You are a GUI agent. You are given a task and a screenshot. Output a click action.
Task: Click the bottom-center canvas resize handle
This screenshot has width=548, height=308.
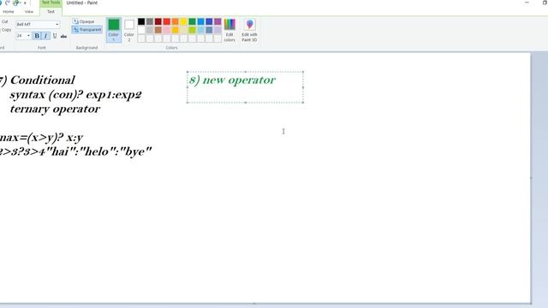(254, 304)
